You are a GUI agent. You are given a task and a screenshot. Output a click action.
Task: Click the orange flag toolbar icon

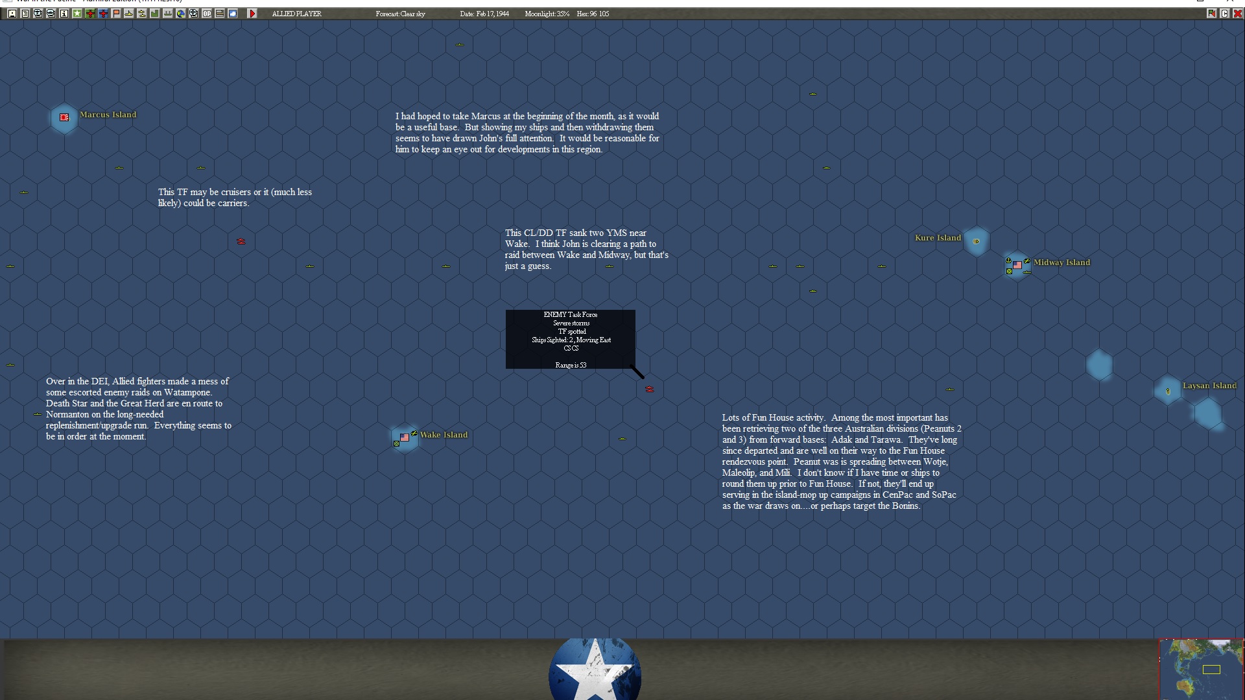pos(116,14)
